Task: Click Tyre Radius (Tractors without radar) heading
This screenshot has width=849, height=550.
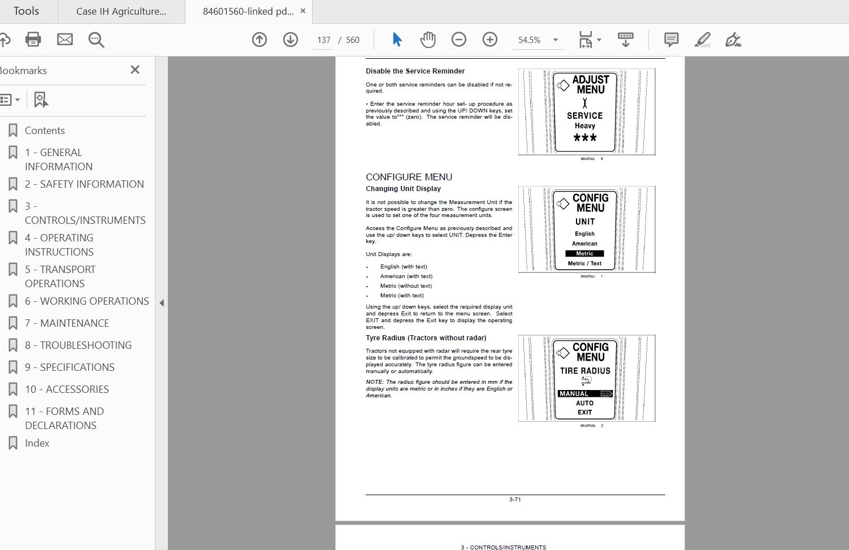Action: (x=426, y=338)
